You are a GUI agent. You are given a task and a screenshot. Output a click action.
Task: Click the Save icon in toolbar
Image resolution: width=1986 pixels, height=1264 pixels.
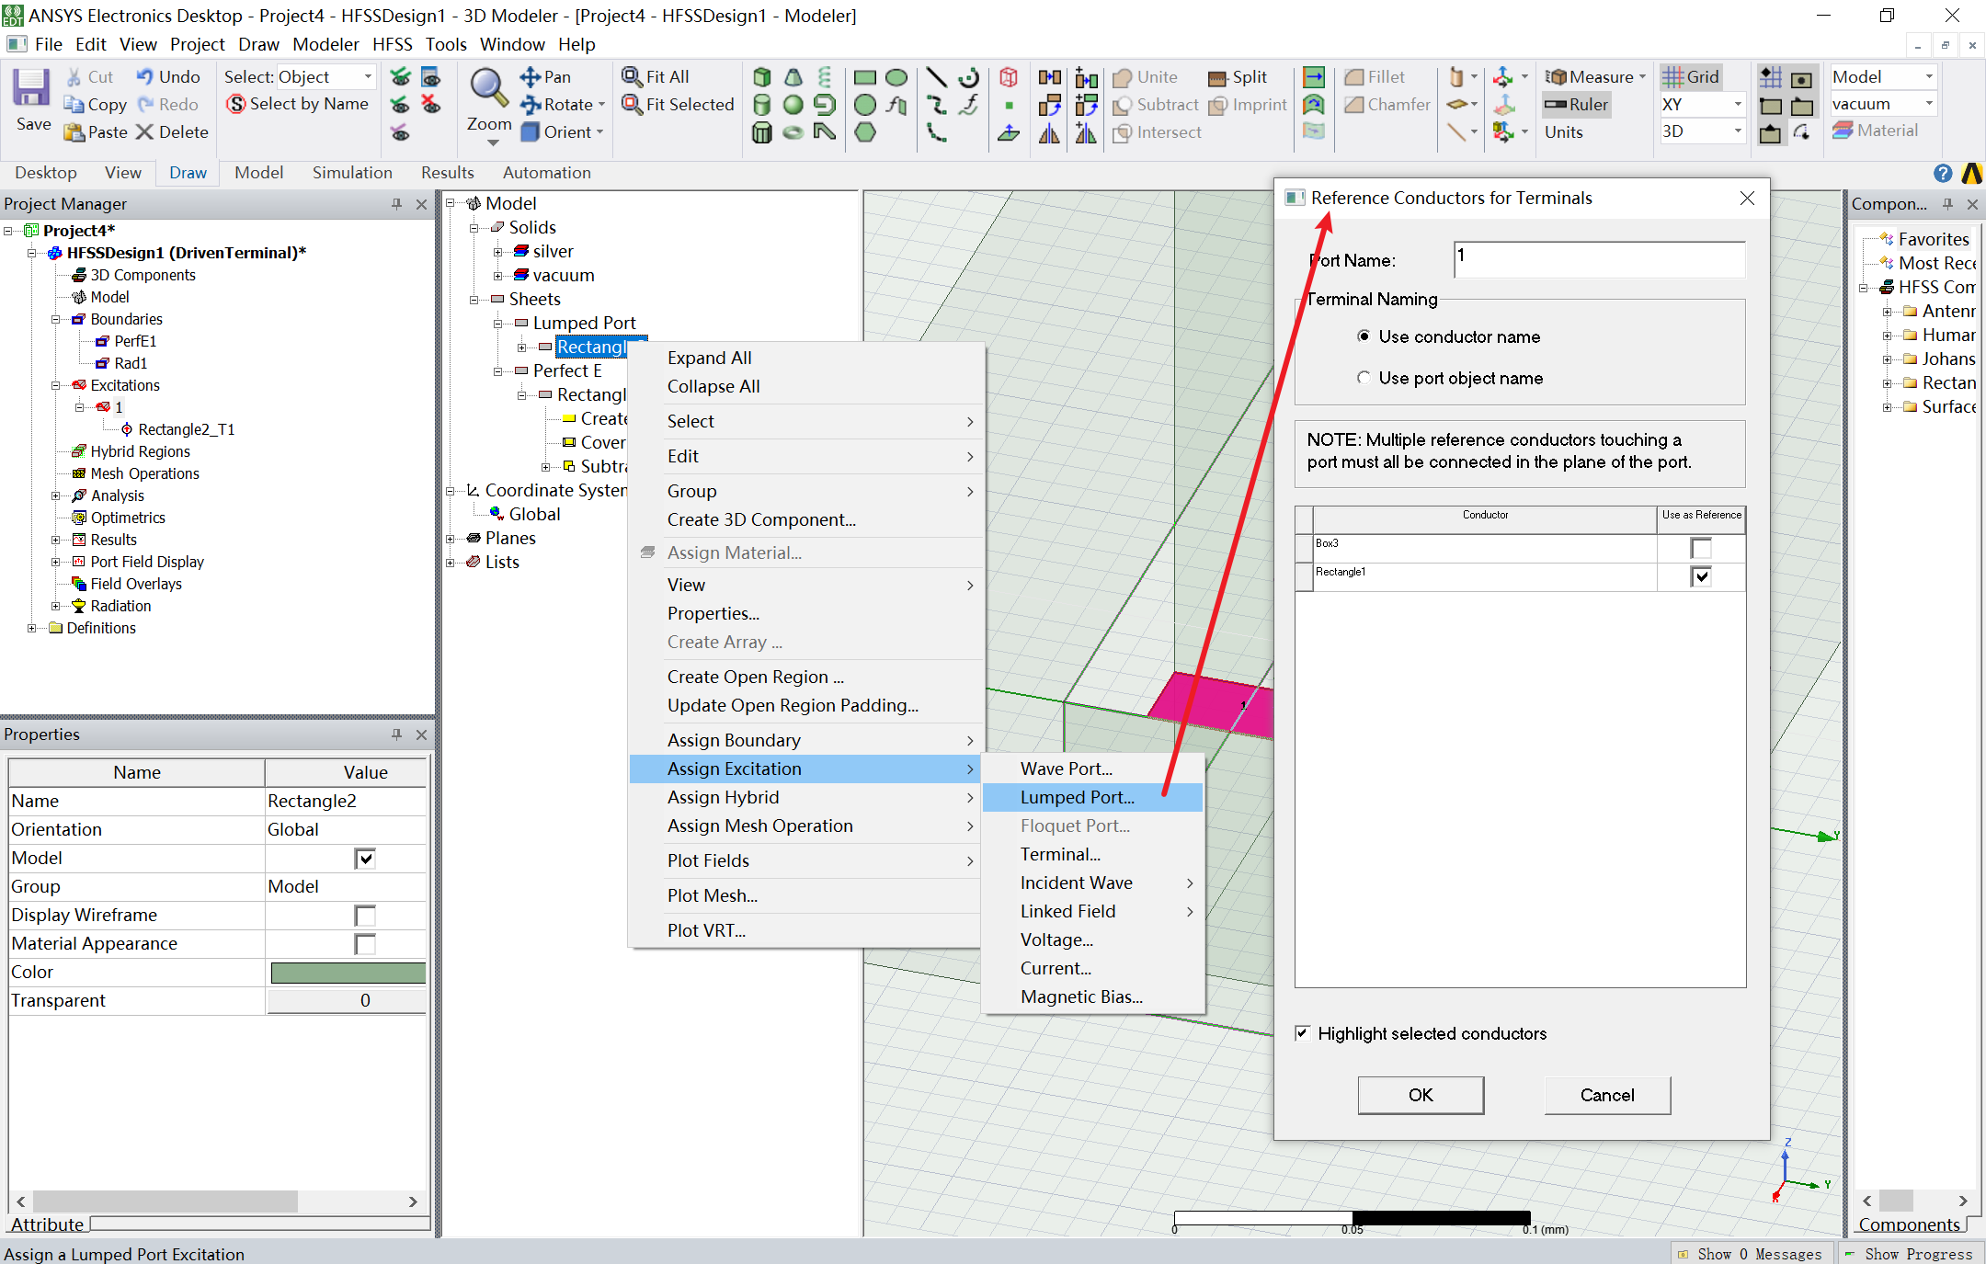(x=31, y=89)
